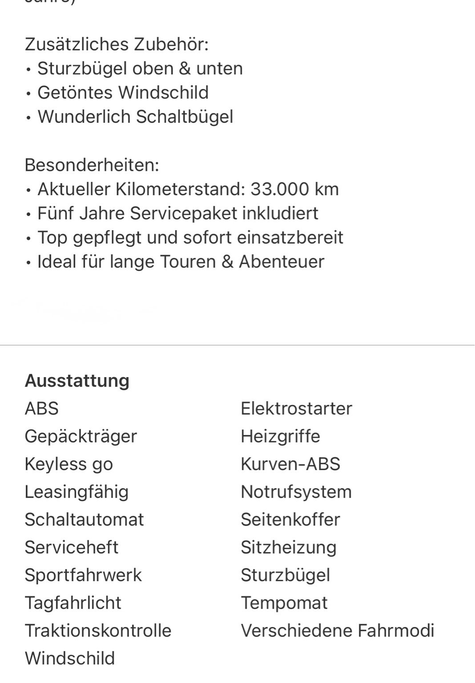Tap the Seitenkoffer equipment item

[x=290, y=519]
